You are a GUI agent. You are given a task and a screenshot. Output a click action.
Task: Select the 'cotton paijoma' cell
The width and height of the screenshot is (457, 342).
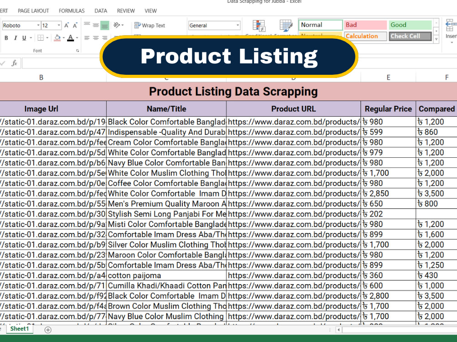click(x=166, y=275)
